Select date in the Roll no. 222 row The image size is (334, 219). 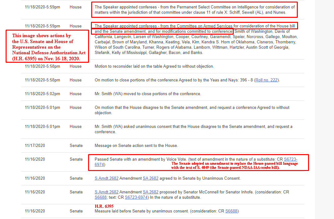point(42,80)
